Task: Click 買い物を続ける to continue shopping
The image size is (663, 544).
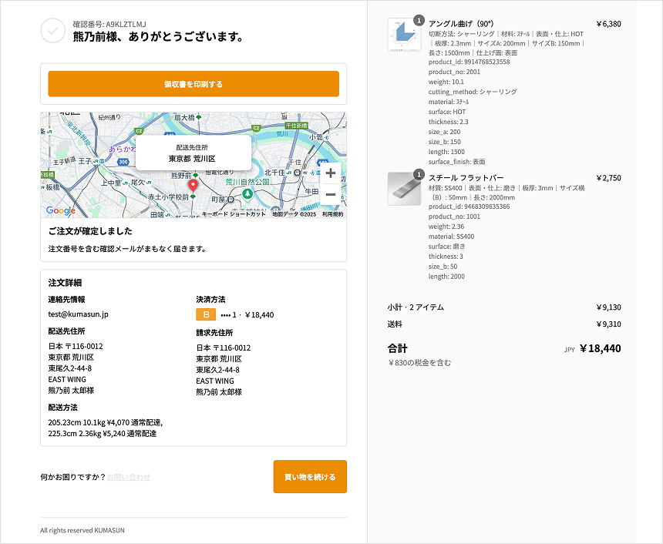Action: (310, 477)
